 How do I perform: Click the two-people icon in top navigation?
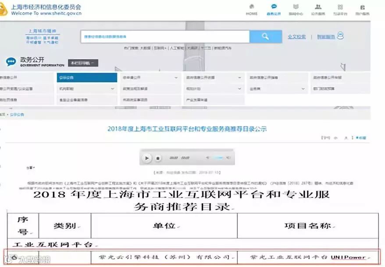pyautogui.click(x=318, y=7)
